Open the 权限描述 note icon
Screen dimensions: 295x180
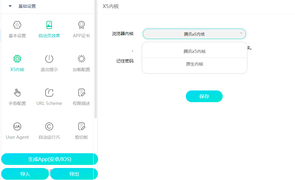click(x=82, y=92)
